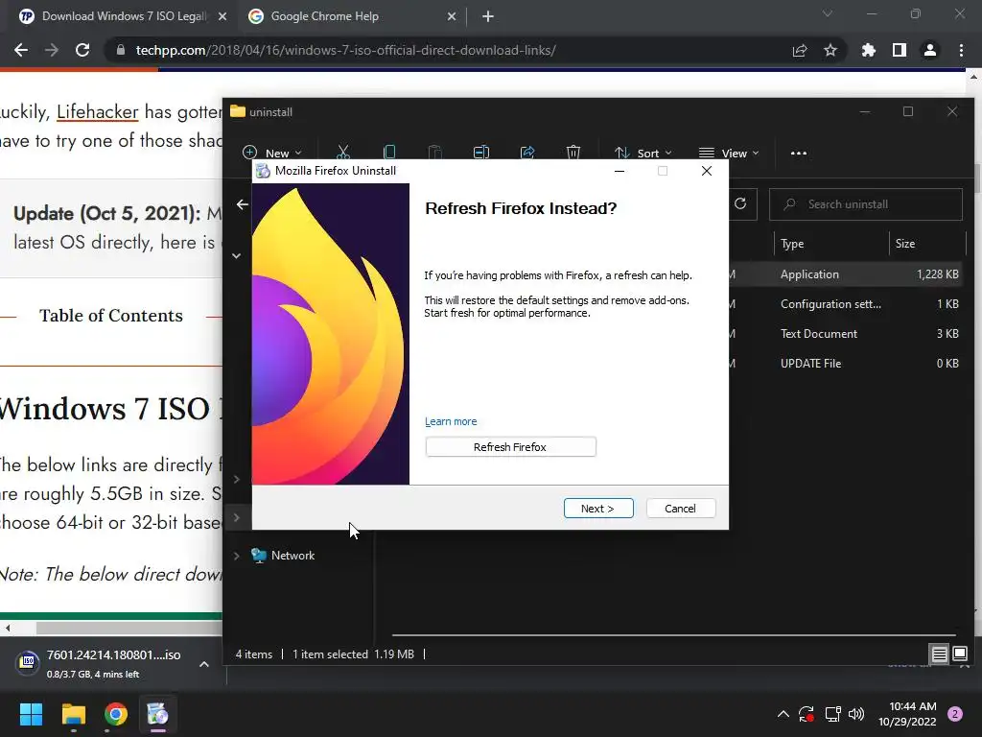982x737 pixels.
Task: Click Next in Firefox Uninstall dialog
Action: (598, 509)
